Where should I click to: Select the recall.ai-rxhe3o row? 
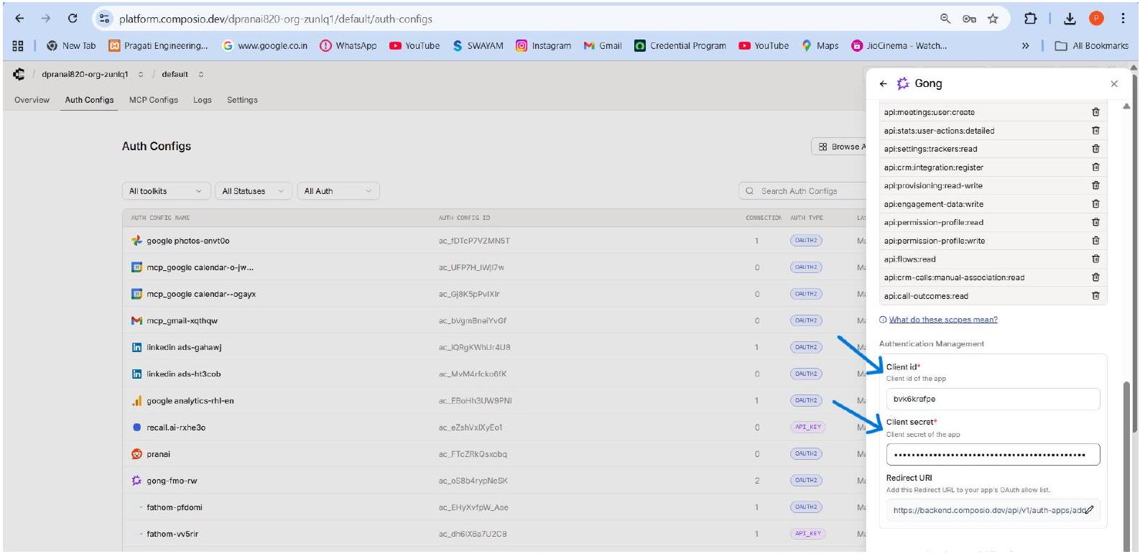tap(493, 427)
